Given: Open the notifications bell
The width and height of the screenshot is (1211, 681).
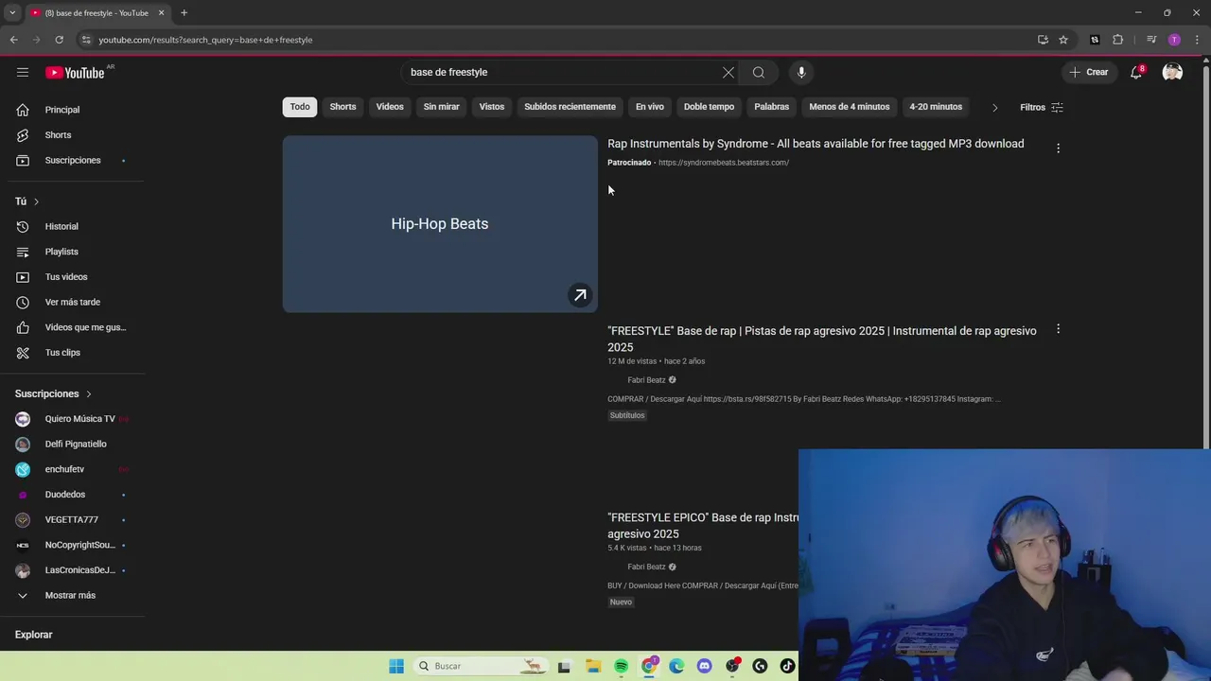Looking at the screenshot, I should click(x=1136, y=72).
